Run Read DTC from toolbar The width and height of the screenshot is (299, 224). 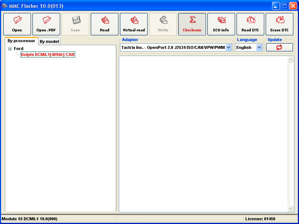pos(250,24)
